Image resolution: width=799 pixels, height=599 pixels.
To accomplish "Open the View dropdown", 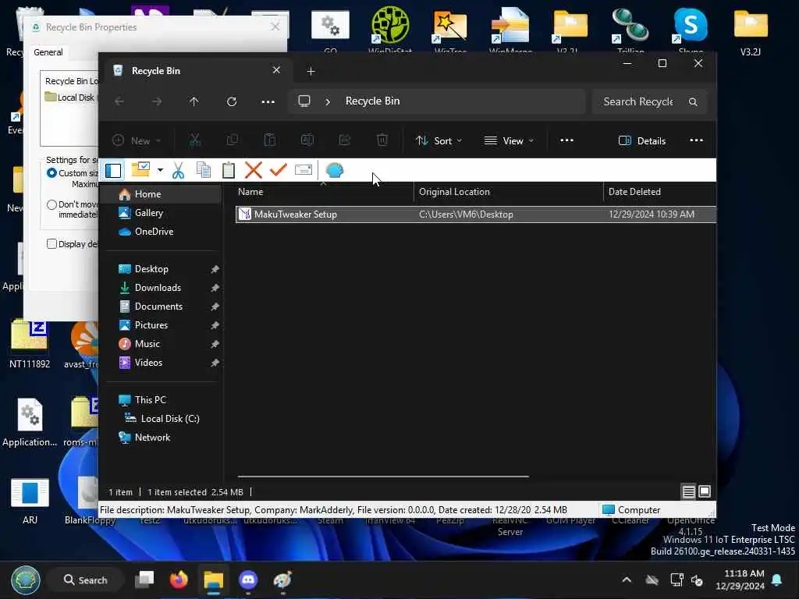I will click(509, 140).
